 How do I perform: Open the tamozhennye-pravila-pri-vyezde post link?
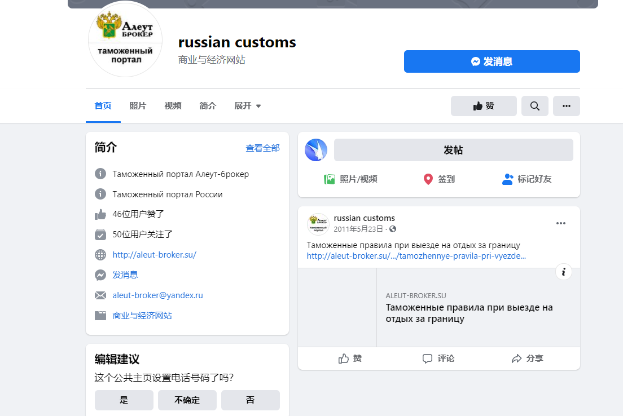coord(416,256)
